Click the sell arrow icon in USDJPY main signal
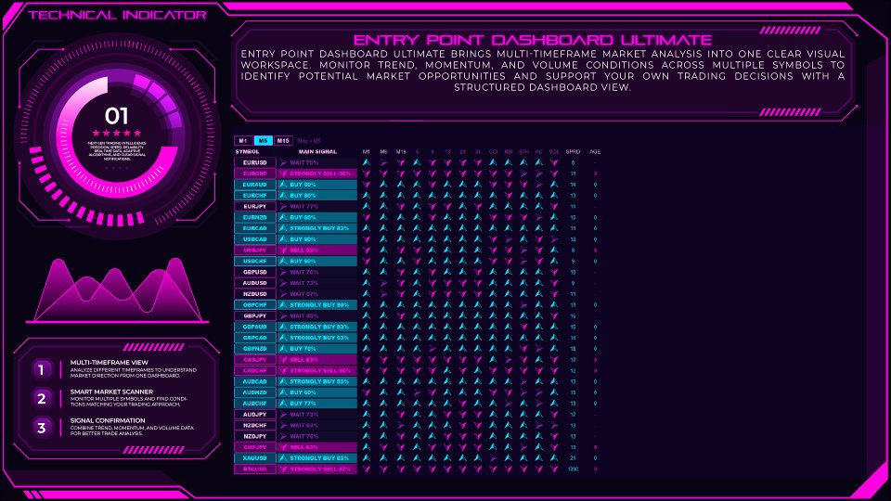Image resolution: width=891 pixels, height=501 pixels. pyautogui.click(x=283, y=250)
